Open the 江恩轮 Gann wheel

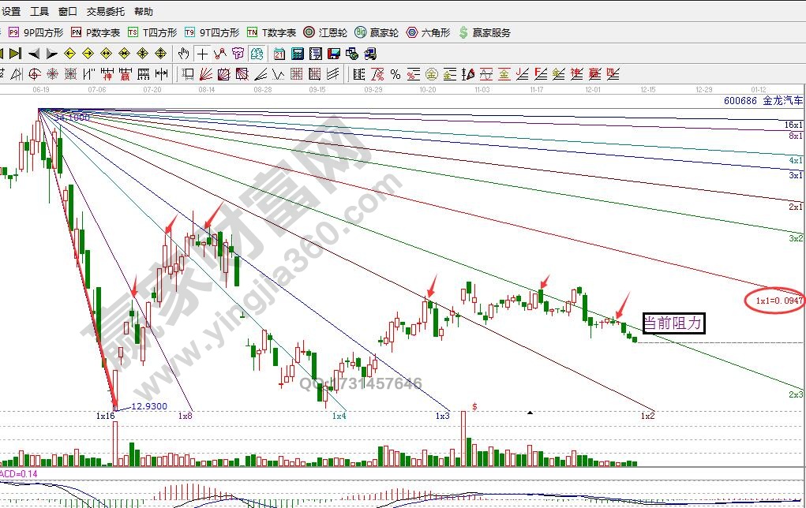click(325, 32)
